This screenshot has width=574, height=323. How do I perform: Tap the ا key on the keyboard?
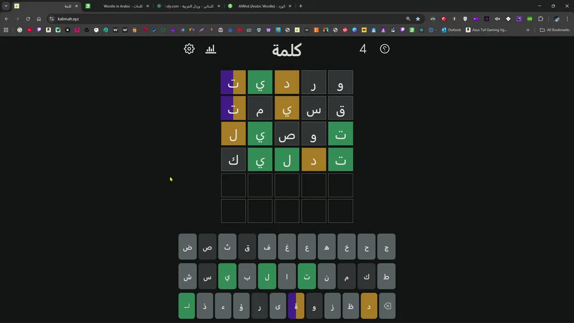tap(287, 276)
